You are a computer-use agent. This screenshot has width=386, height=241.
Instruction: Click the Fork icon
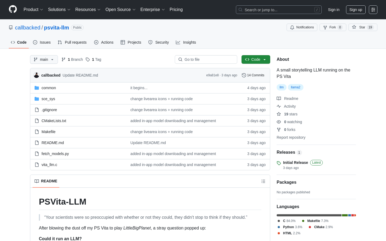(x=325, y=27)
